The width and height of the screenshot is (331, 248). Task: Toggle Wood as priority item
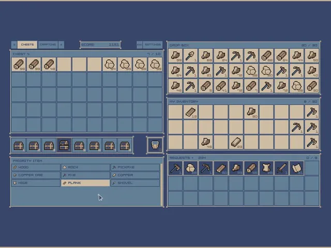pos(36,167)
